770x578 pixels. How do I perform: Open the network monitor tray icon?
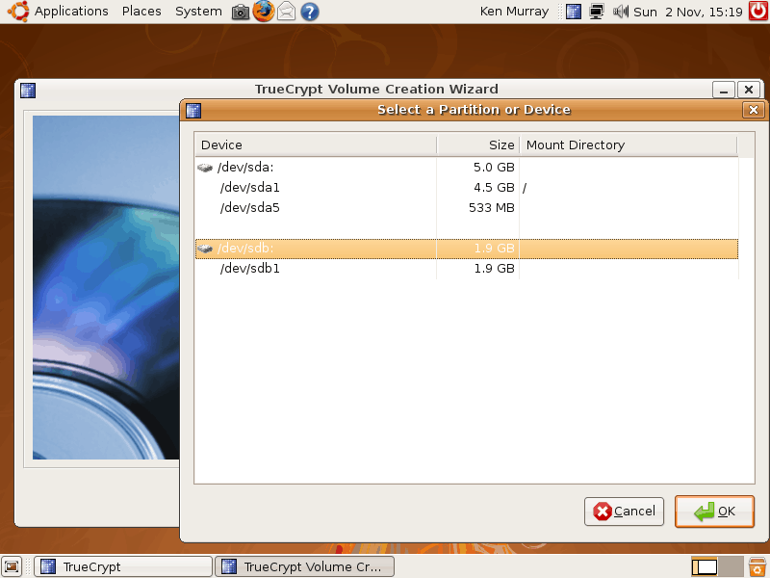[x=597, y=12]
